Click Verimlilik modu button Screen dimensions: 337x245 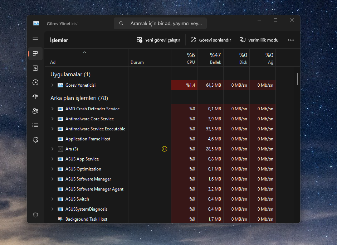pyautogui.click(x=259, y=40)
